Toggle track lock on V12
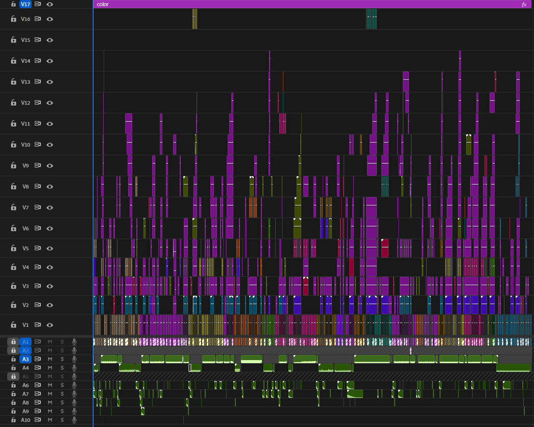Screen dimensions: 534x427 click(x=13, y=103)
